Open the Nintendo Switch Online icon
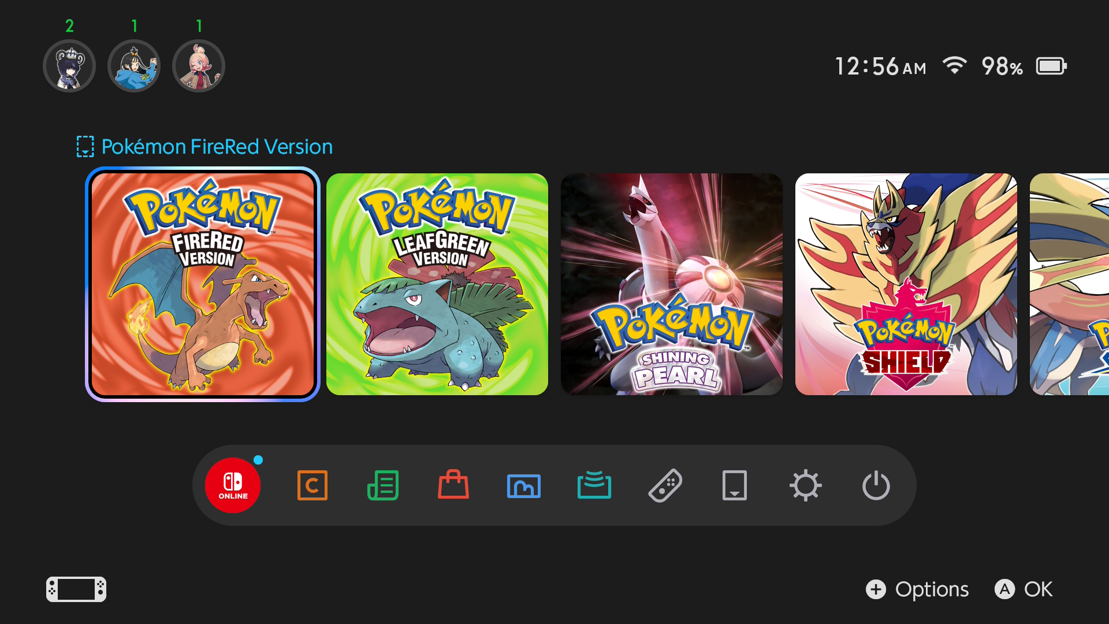Screen dimensions: 1109x624 (233, 485)
